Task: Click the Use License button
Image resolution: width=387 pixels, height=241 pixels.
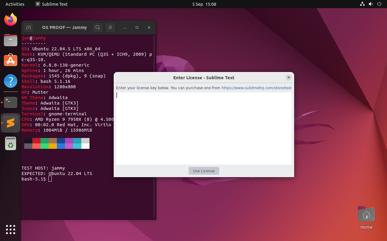Action: [x=204, y=171]
